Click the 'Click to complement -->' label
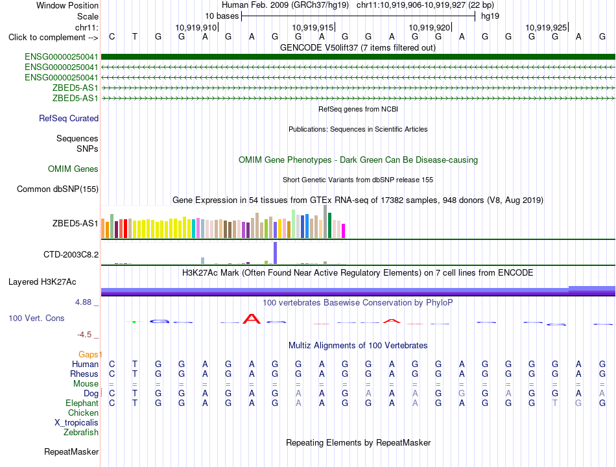 53,38
